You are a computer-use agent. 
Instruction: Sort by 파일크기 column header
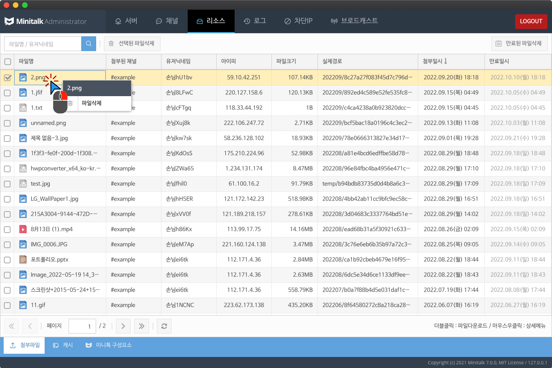(x=294, y=61)
